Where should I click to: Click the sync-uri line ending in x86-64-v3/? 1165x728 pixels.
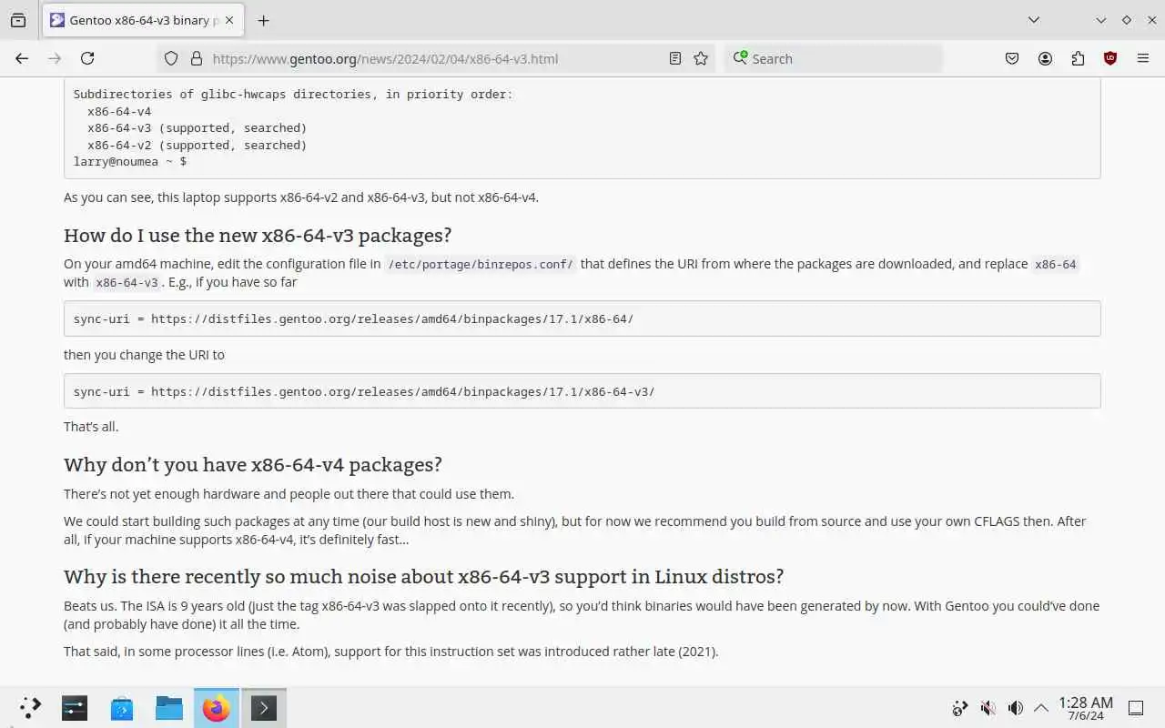tap(364, 392)
